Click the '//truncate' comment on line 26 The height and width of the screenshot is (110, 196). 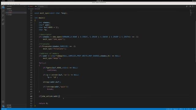click(x=44, y=44)
